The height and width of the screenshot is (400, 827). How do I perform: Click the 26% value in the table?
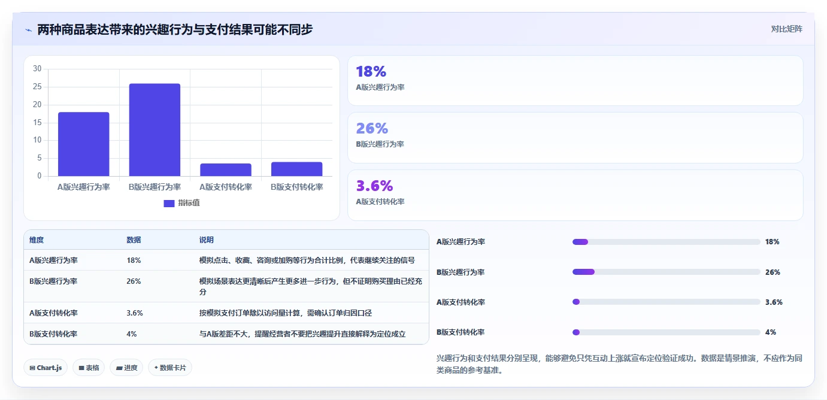134,281
